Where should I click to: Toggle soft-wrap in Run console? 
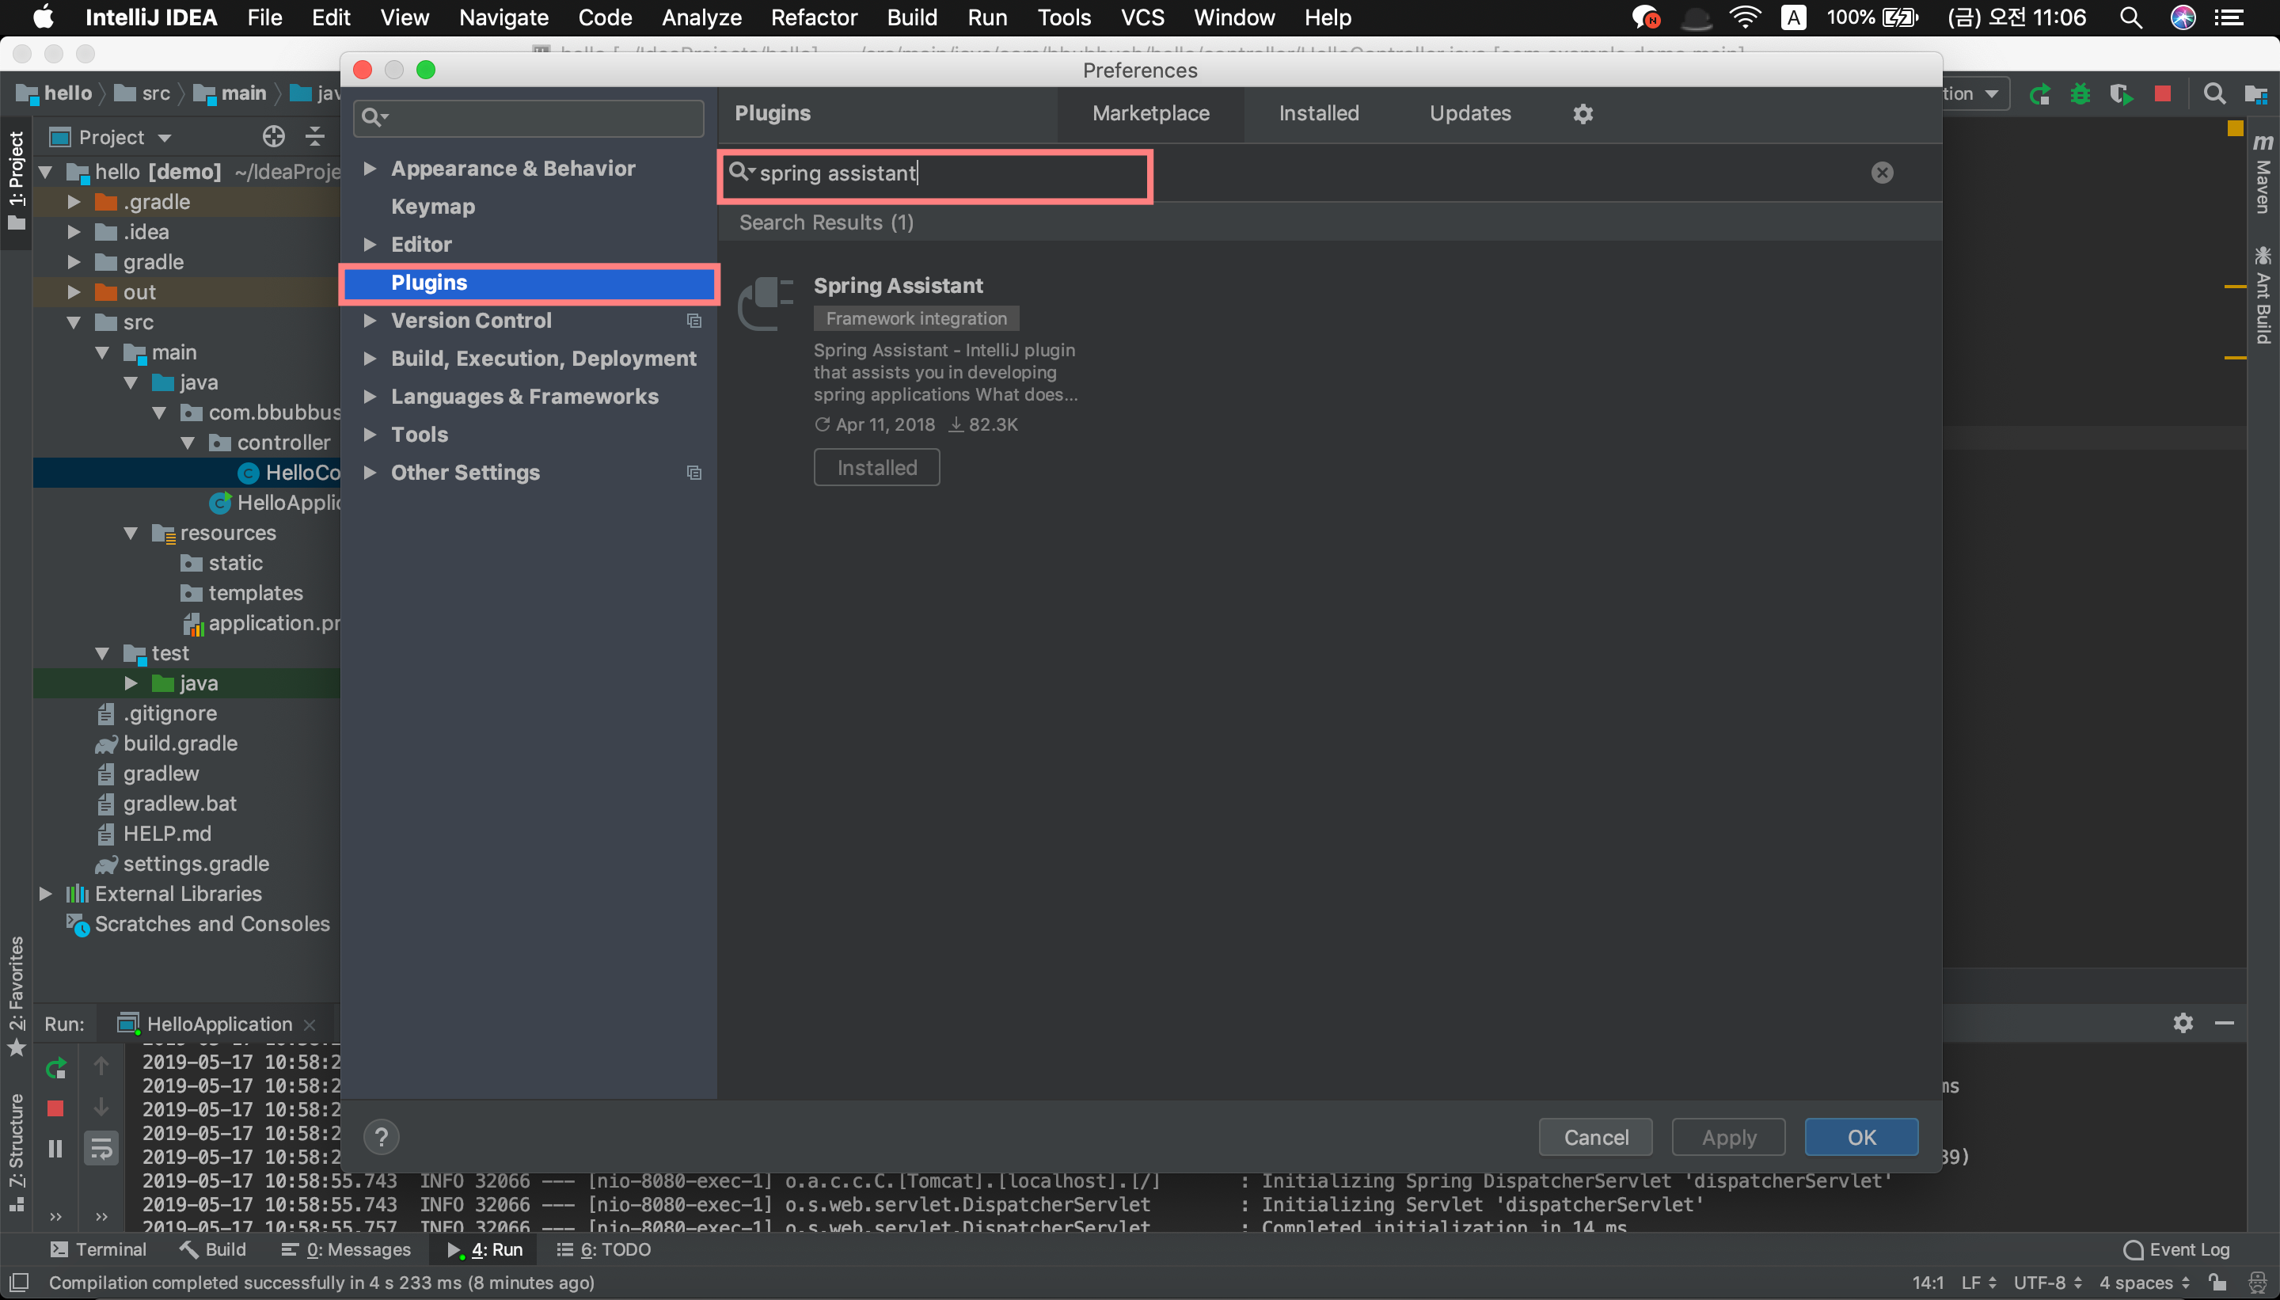point(101,1148)
